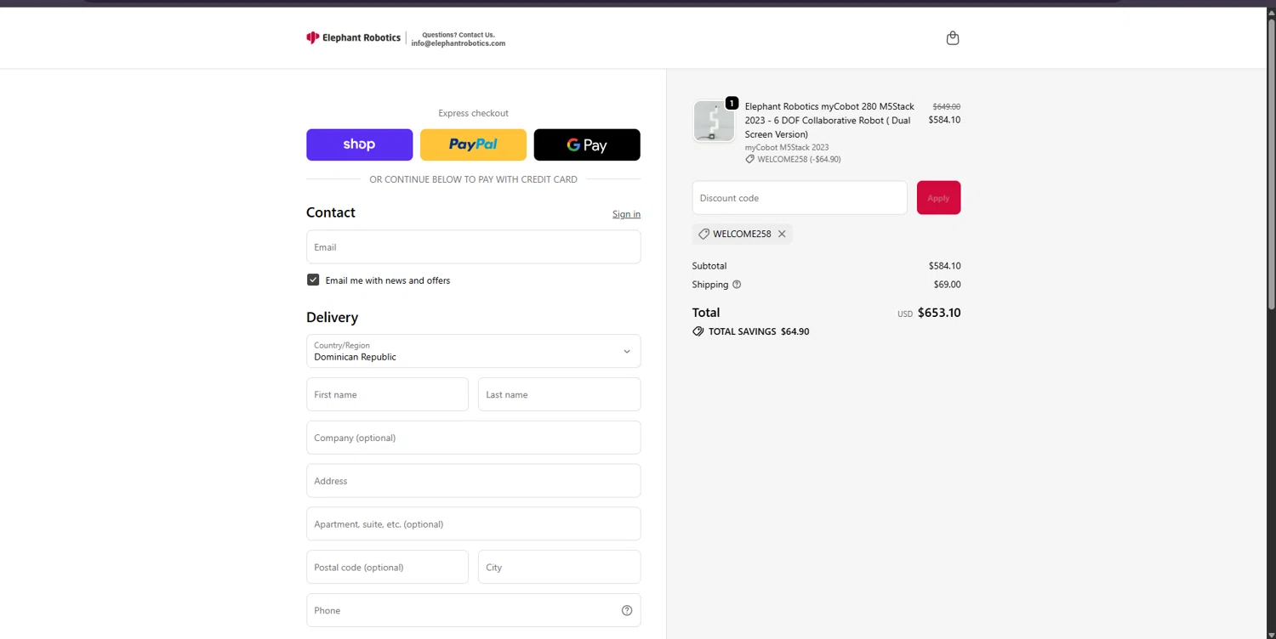The height and width of the screenshot is (639, 1276).
Task: Click the Elephant Robotics logo
Action: tap(353, 37)
